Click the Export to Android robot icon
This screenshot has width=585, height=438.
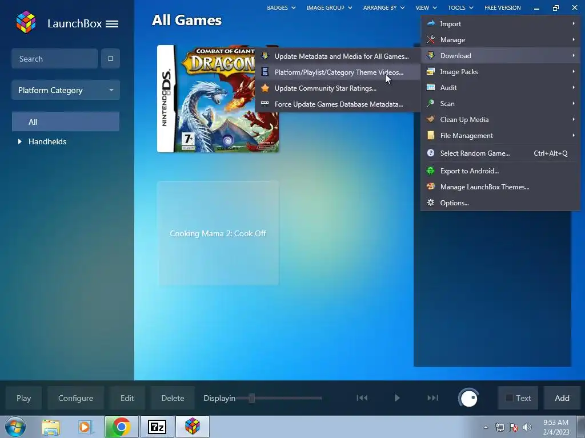click(x=431, y=171)
